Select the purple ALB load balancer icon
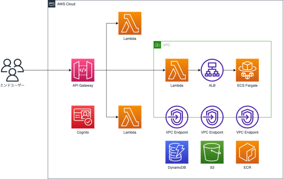The width and height of the screenshot is (283, 179). [212, 70]
